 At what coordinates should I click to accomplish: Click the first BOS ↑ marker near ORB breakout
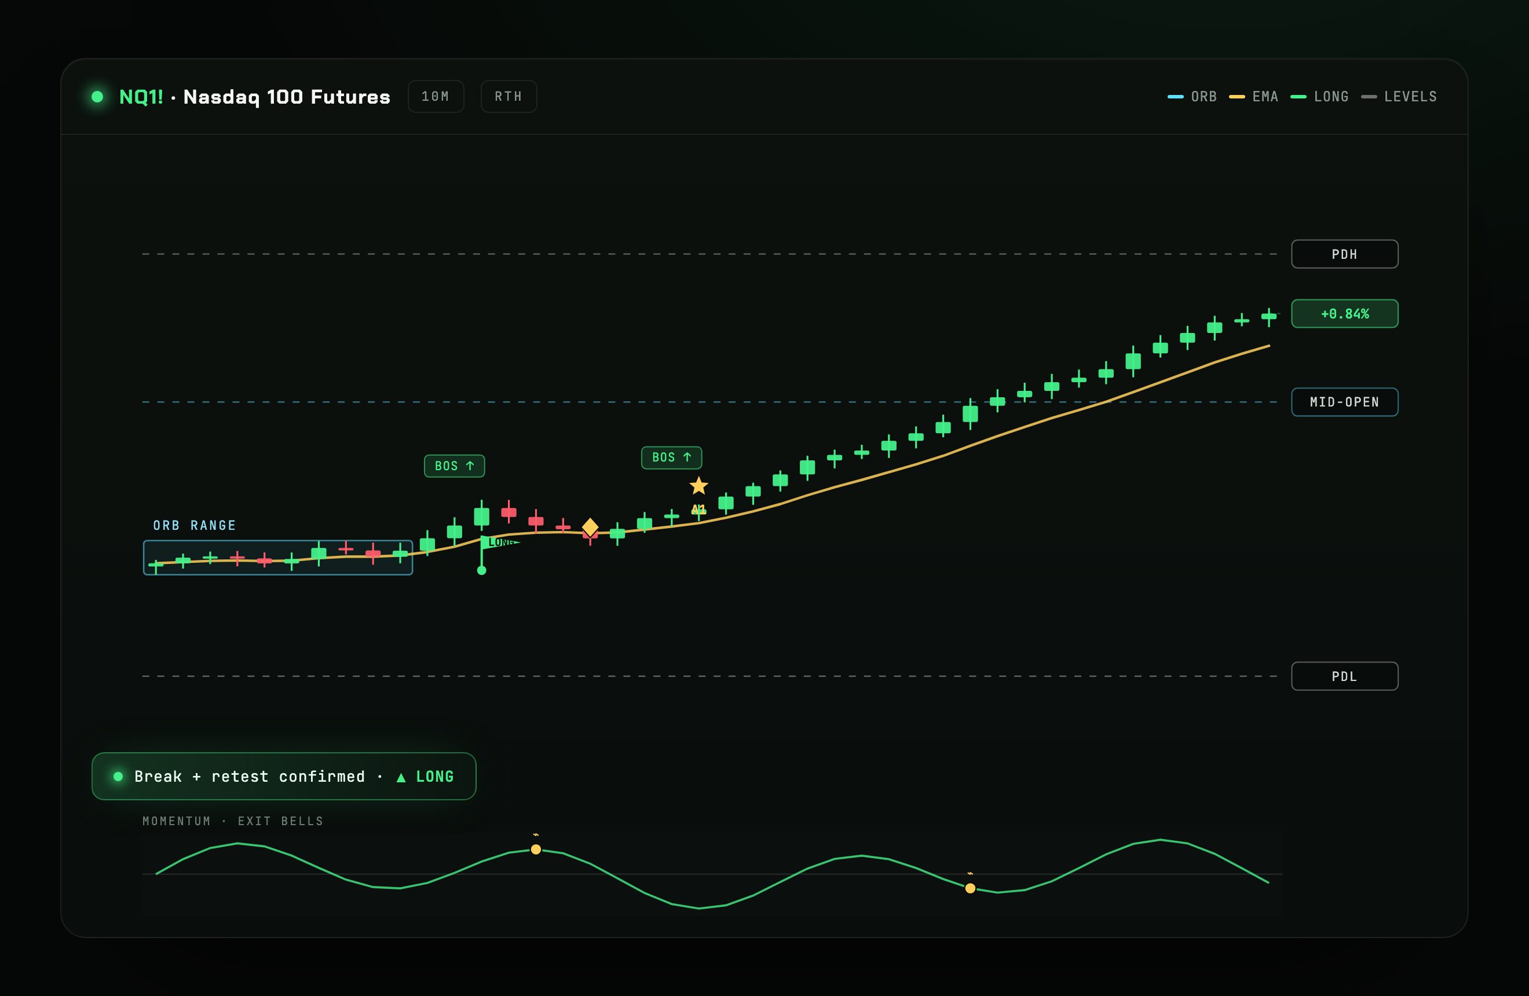click(454, 466)
